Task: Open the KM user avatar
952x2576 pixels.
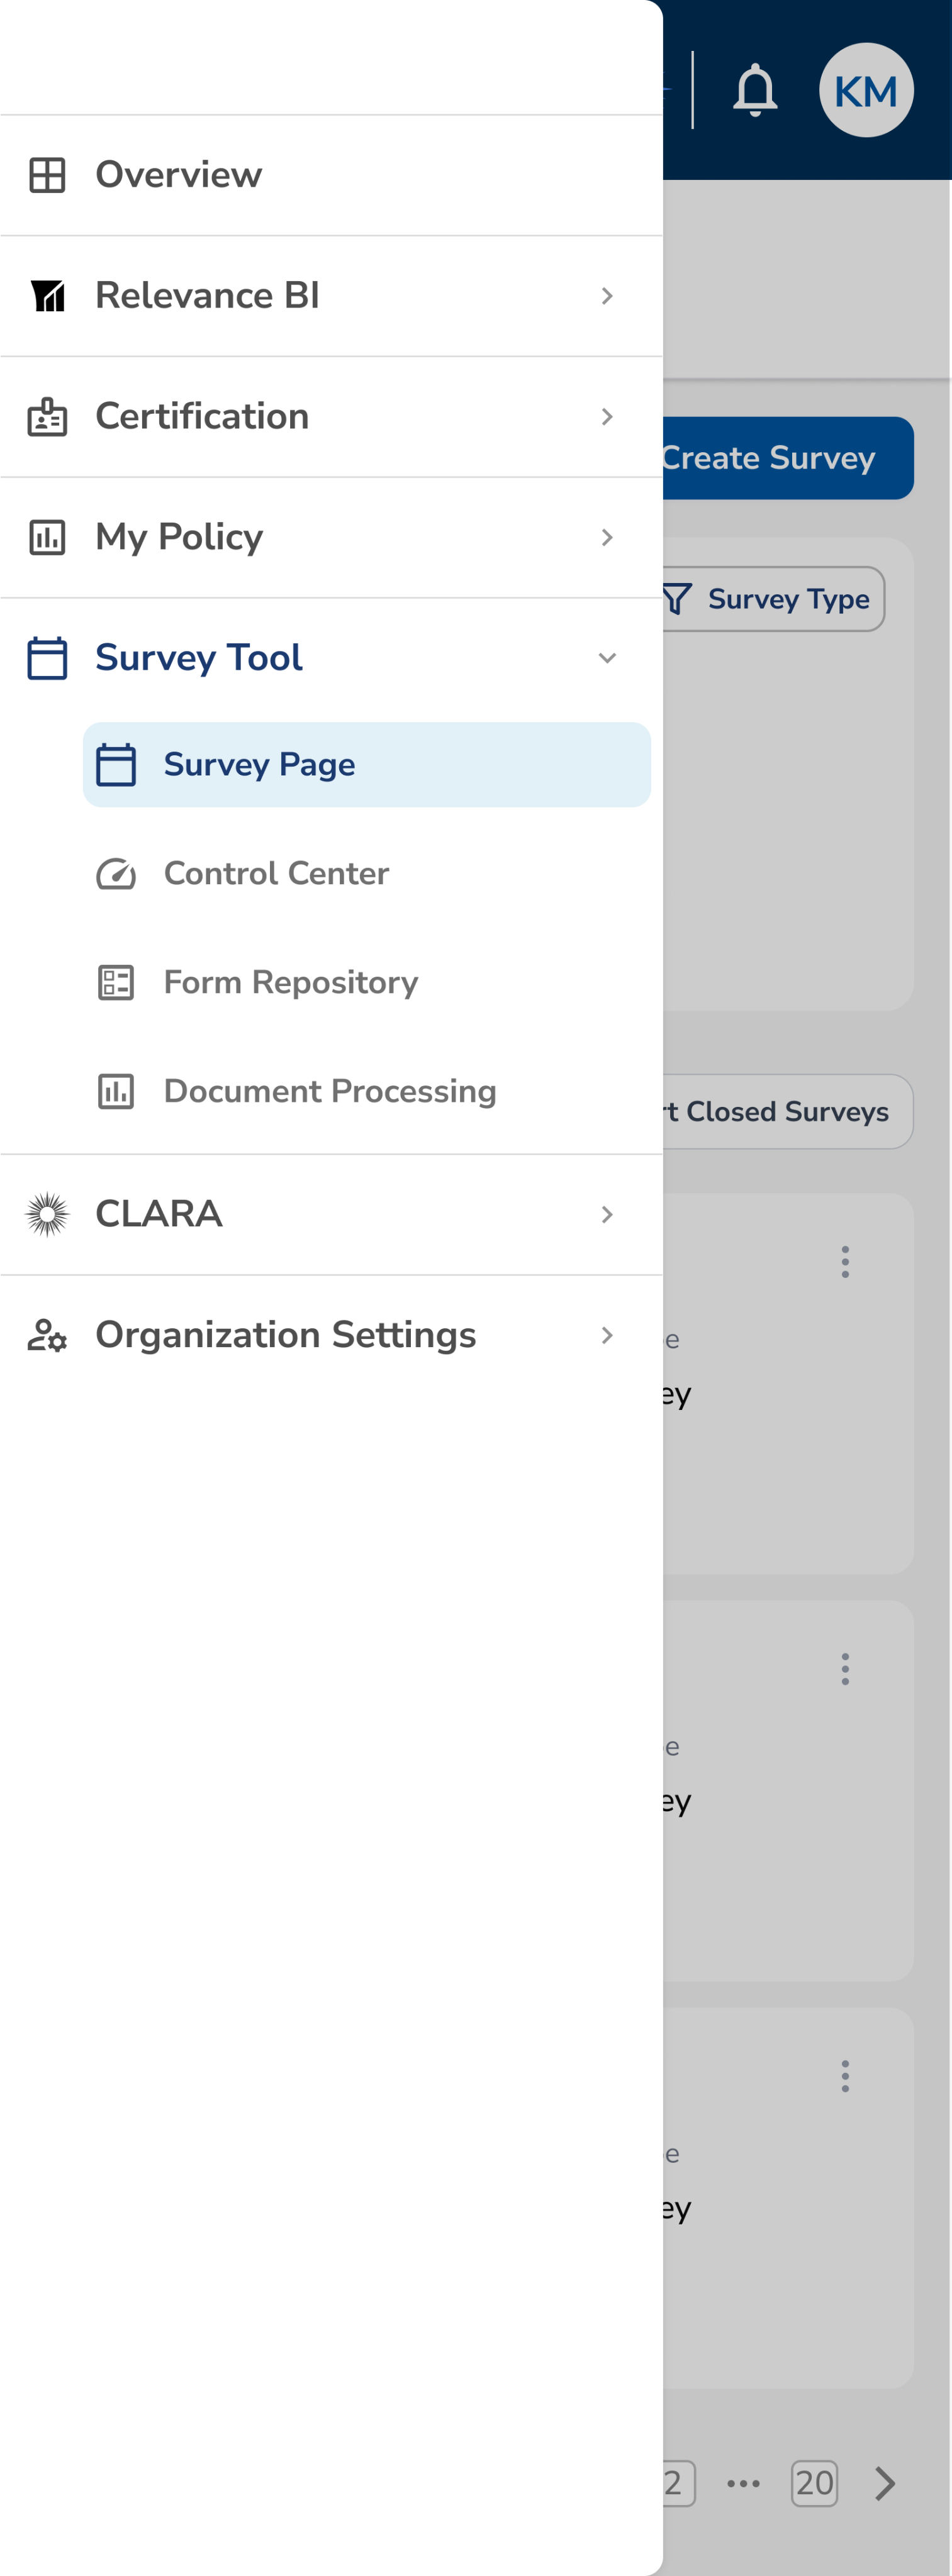Action: coord(865,90)
